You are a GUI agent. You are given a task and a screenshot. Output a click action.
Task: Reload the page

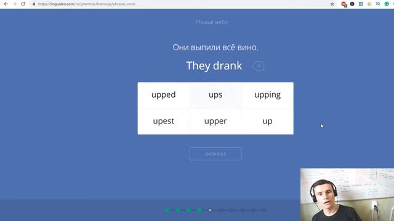point(23,4)
